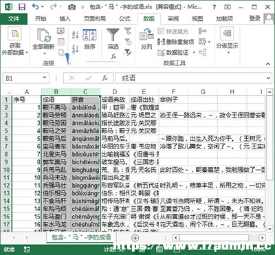
Task: Switch to the Insert (插入) tab
Action: click(x=65, y=19)
